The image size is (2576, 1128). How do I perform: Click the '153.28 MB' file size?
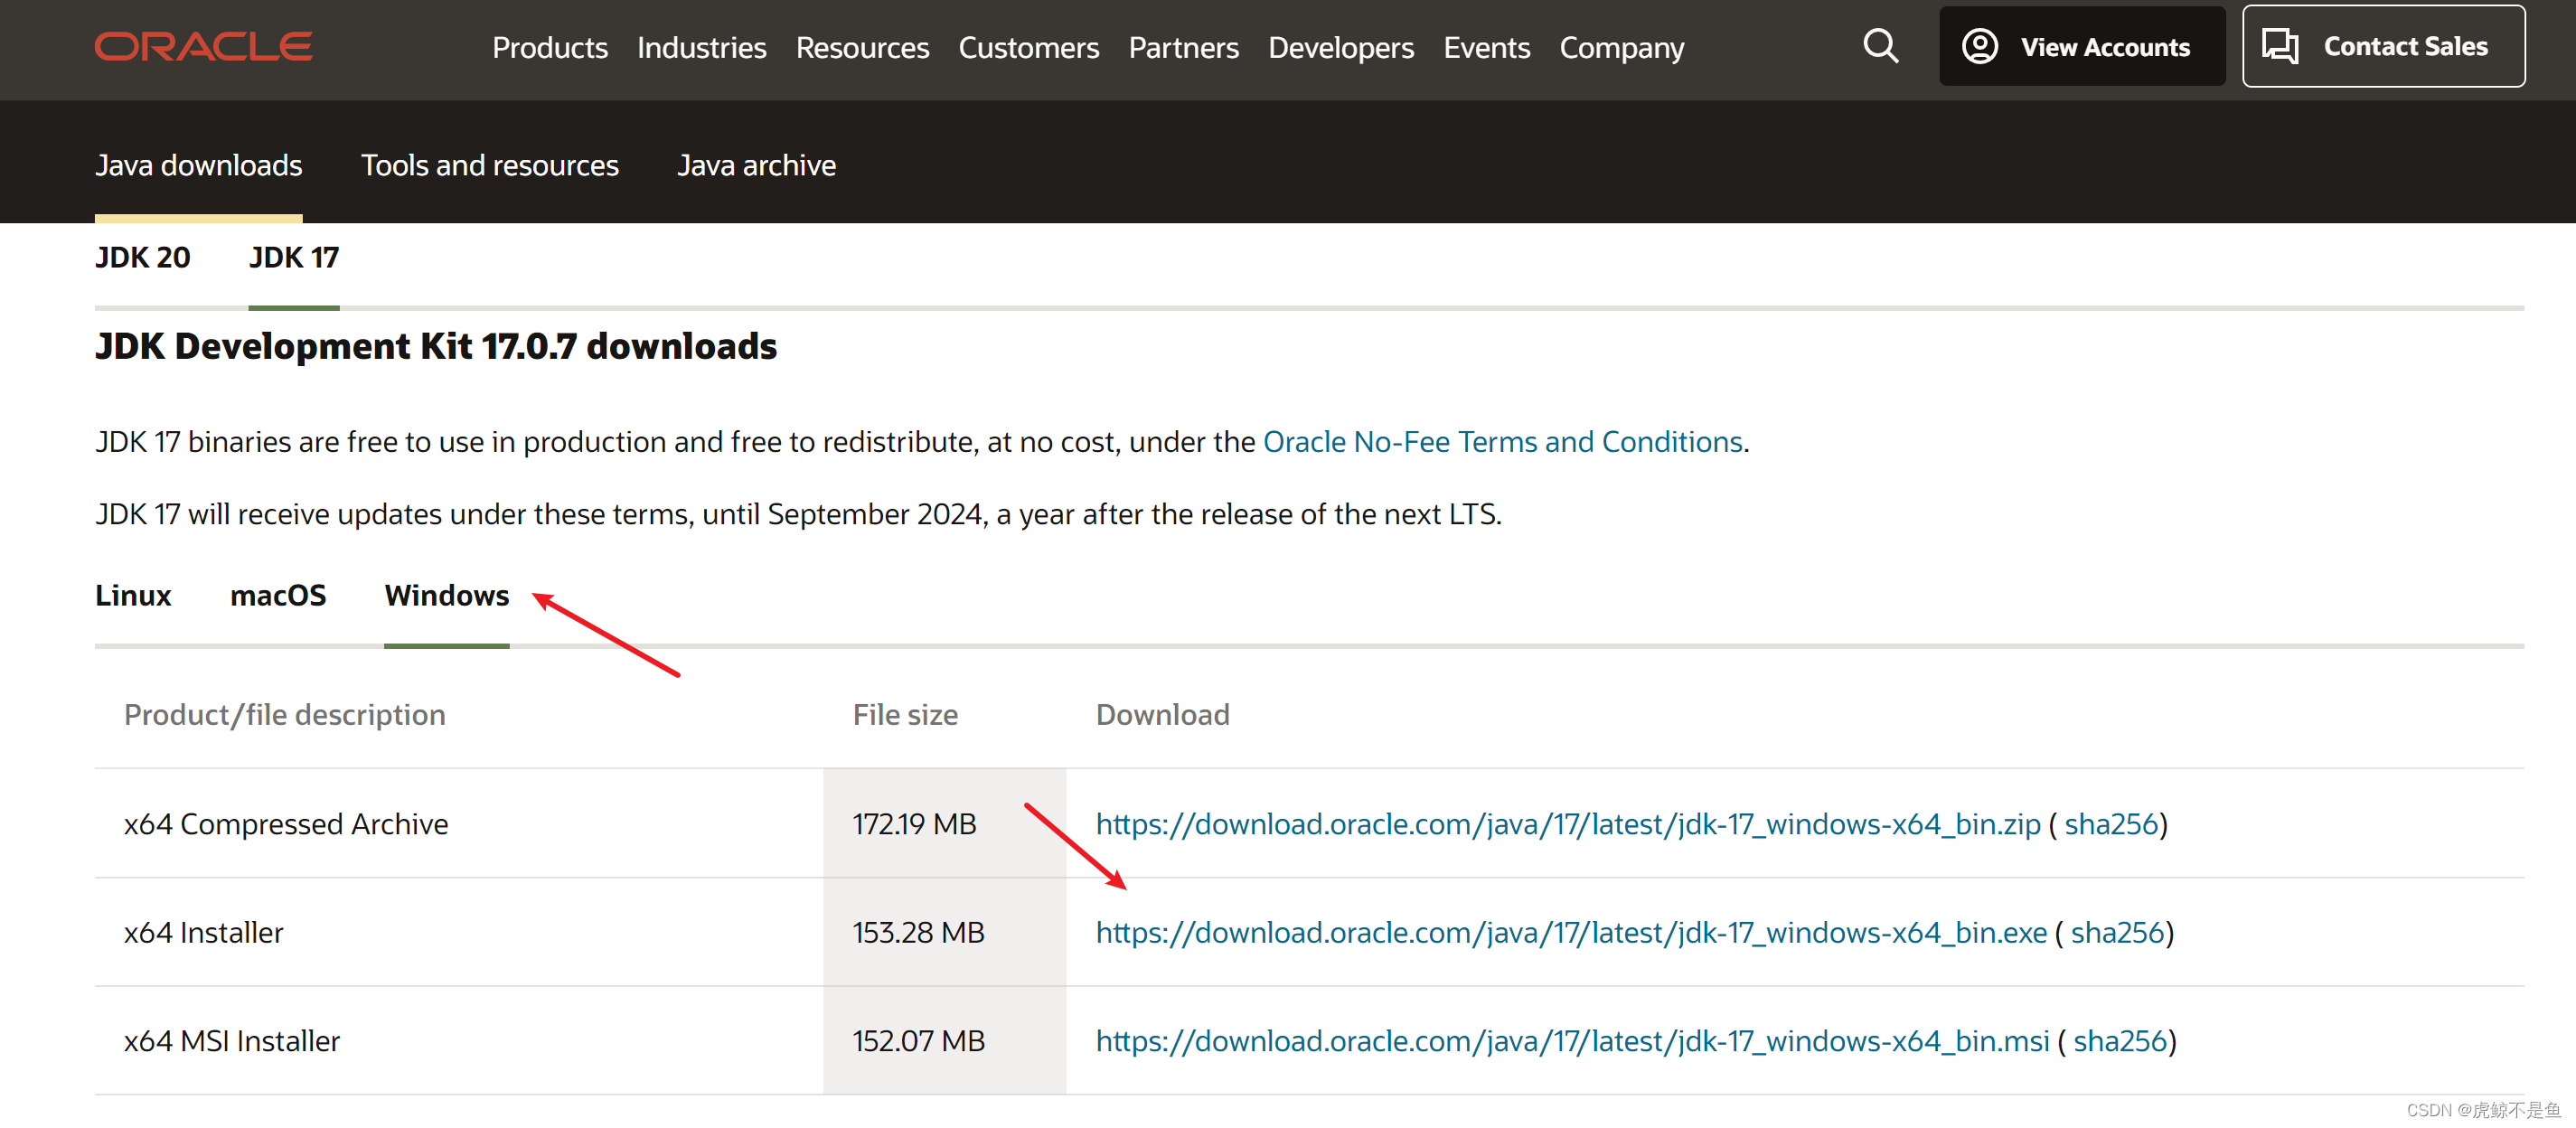(x=918, y=933)
